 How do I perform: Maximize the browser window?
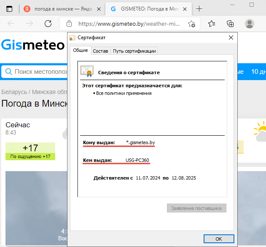(x=252, y=5)
